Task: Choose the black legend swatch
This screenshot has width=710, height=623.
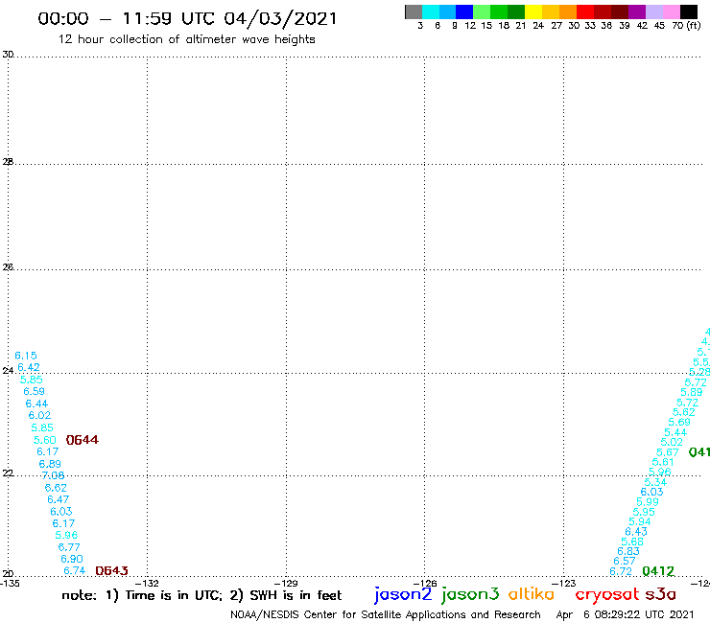Action: point(688,12)
